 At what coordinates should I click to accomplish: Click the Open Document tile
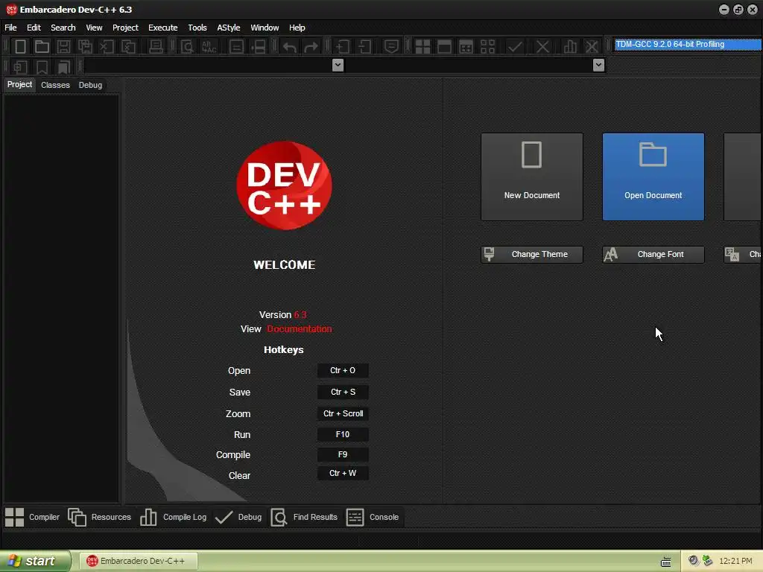pos(653,177)
